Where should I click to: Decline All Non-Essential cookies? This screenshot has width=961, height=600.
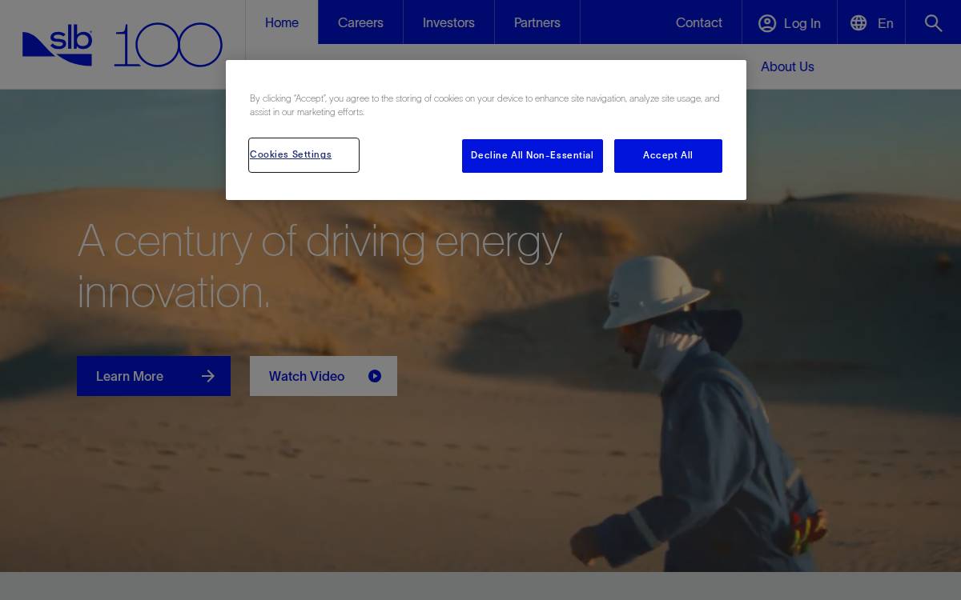[x=533, y=156]
